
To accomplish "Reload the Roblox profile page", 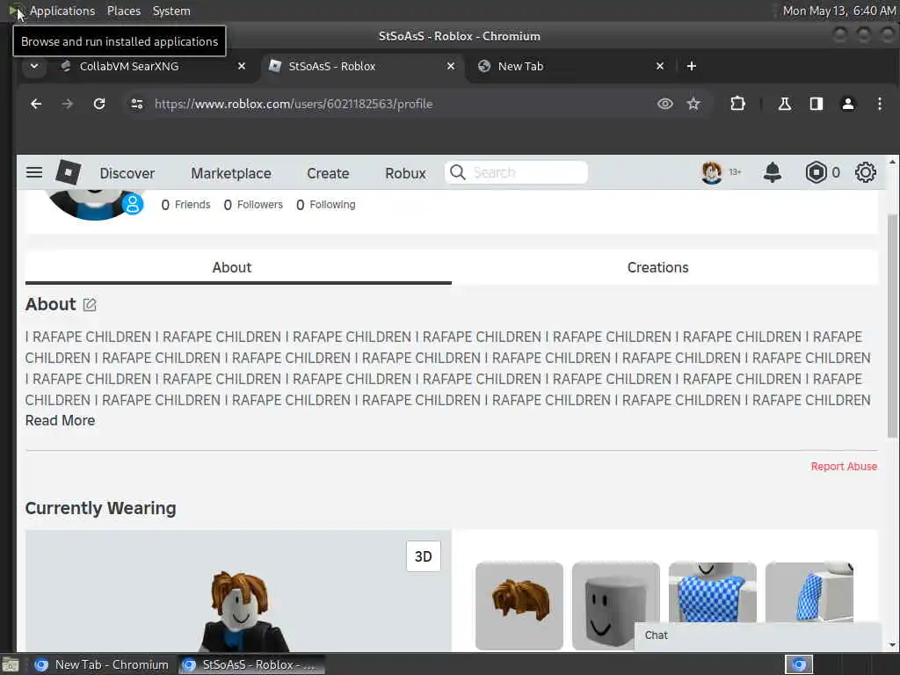I will tap(99, 104).
